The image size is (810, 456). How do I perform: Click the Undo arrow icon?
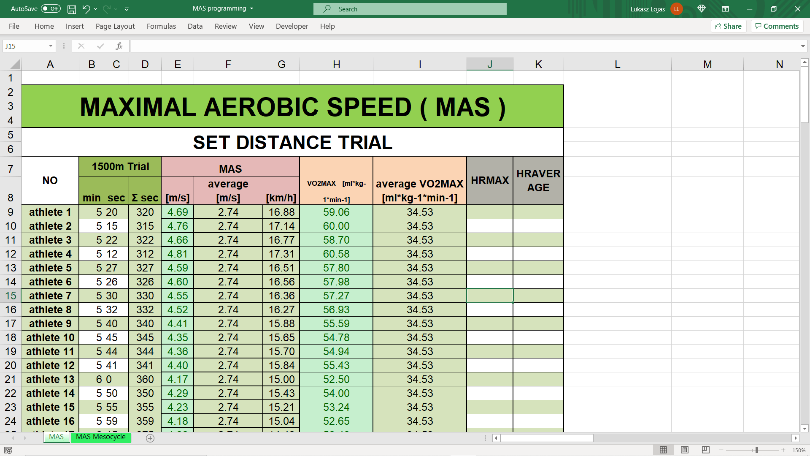tap(86, 9)
